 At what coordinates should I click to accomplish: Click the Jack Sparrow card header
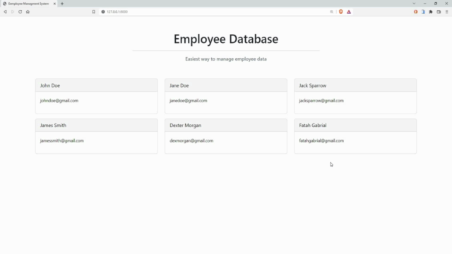[355, 85]
